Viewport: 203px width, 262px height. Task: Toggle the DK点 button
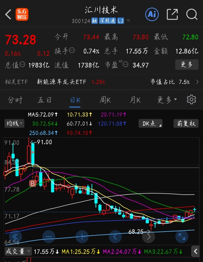[x=150, y=123]
